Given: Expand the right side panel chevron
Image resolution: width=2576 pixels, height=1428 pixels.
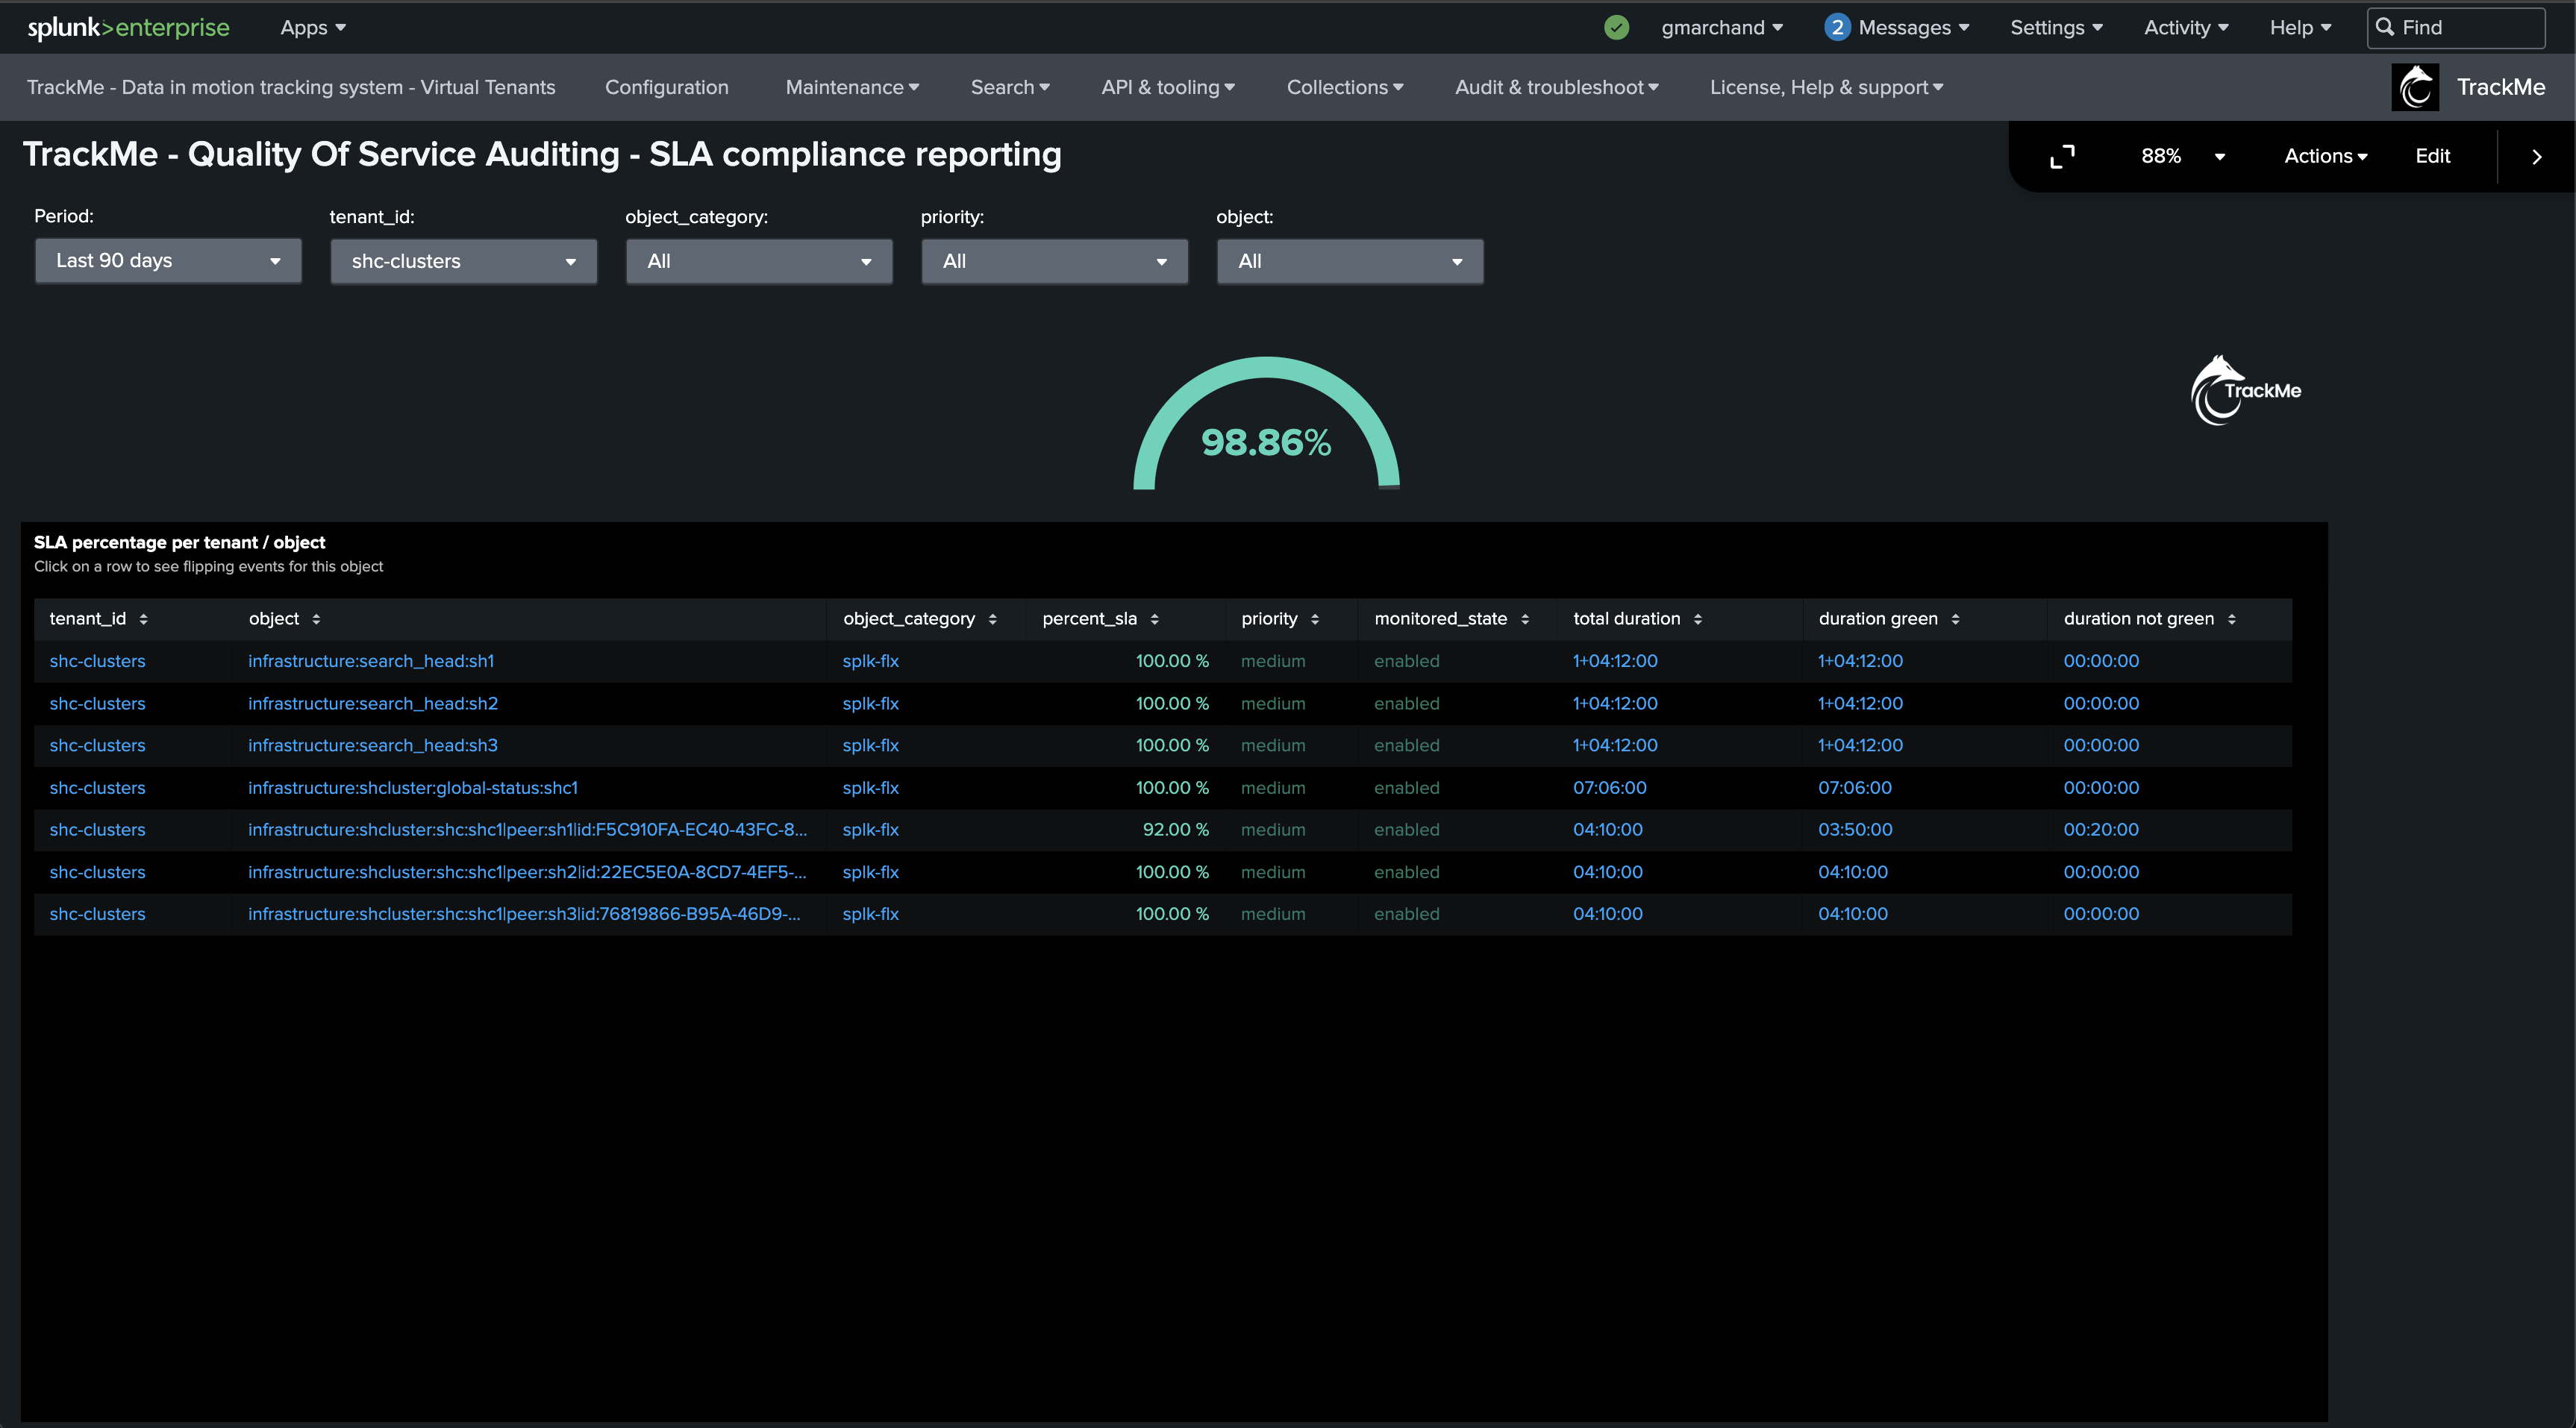Looking at the screenshot, I should (2536, 157).
